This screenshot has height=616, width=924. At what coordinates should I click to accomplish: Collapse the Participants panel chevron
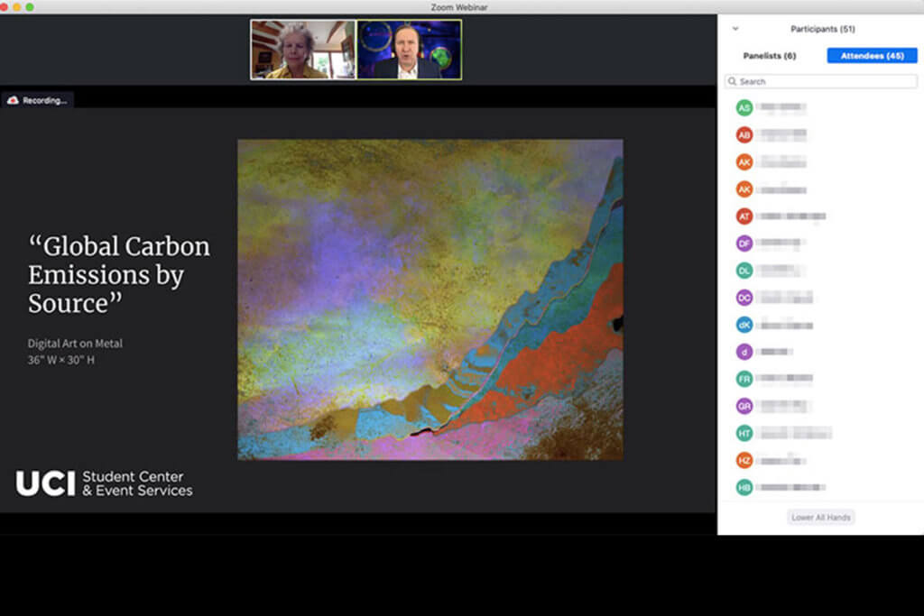735,29
